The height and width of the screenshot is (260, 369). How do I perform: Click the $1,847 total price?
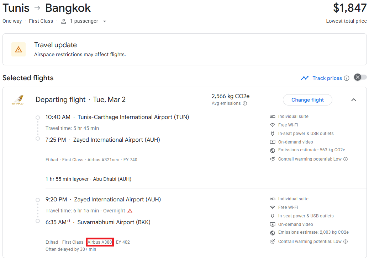350,8
